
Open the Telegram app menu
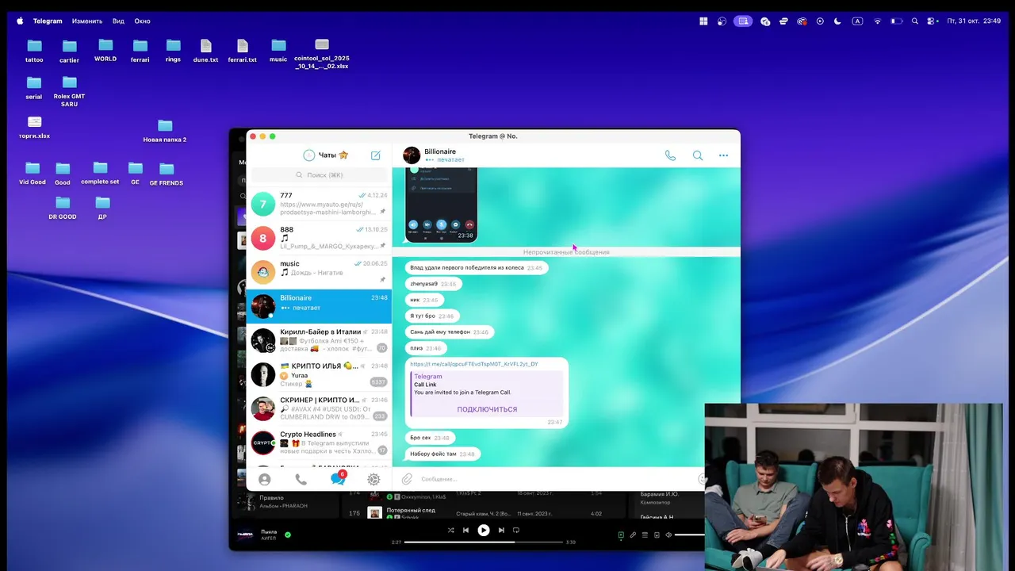pyautogui.click(x=48, y=21)
